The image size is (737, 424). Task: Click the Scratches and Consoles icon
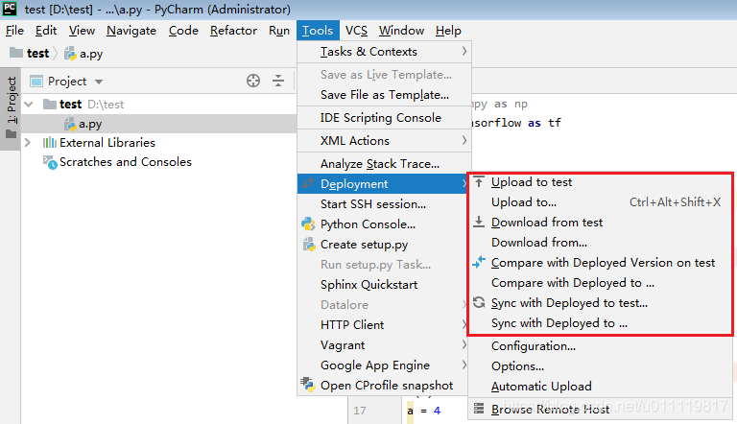(x=50, y=162)
